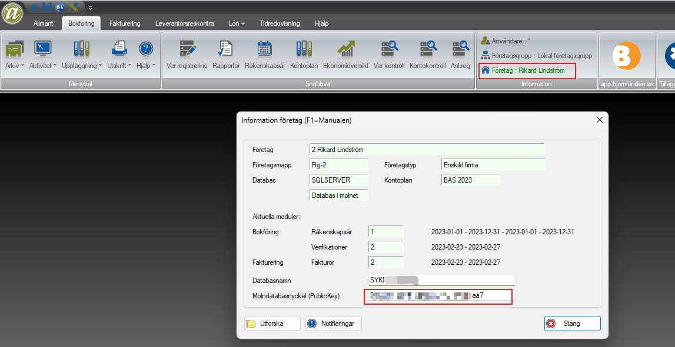Image resolution: width=675 pixels, height=347 pixels.
Task: Click the Företagstyp field Enskild firma
Action: 494,165
